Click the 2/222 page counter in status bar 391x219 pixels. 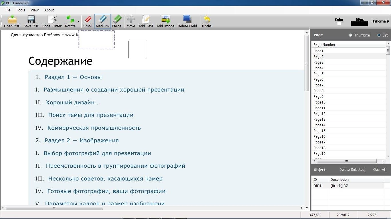[372, 215]
